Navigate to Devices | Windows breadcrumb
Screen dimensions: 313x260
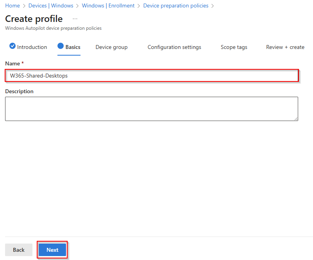click(51, 6)
